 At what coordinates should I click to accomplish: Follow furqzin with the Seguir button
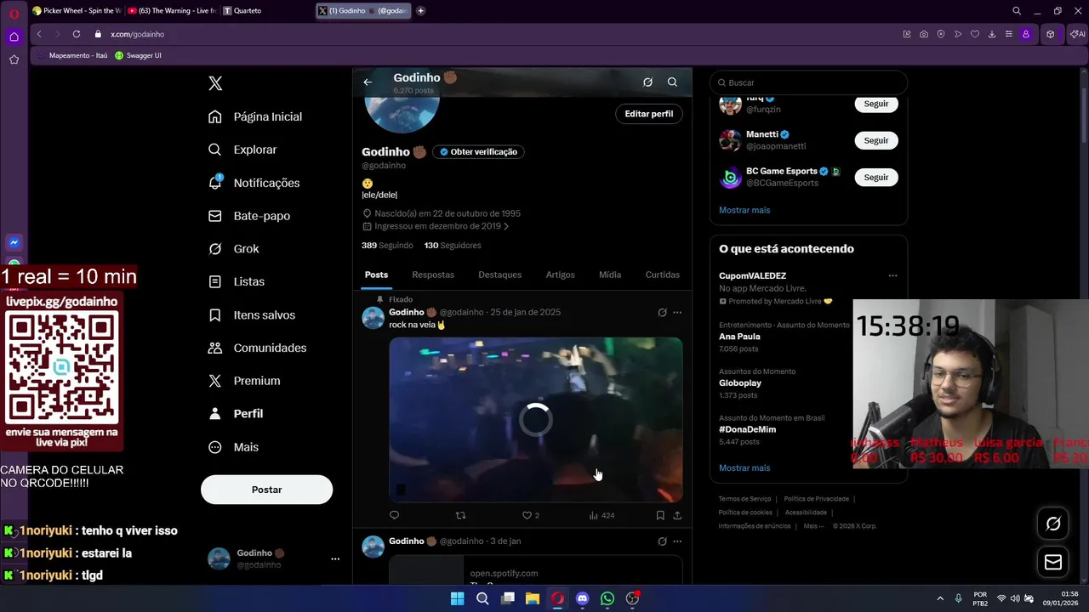point(876,104)
